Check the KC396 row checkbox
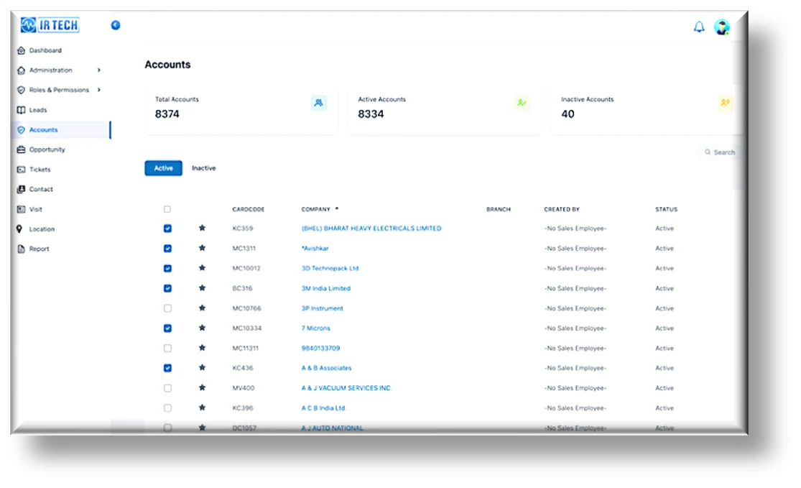 coord(167,408)
